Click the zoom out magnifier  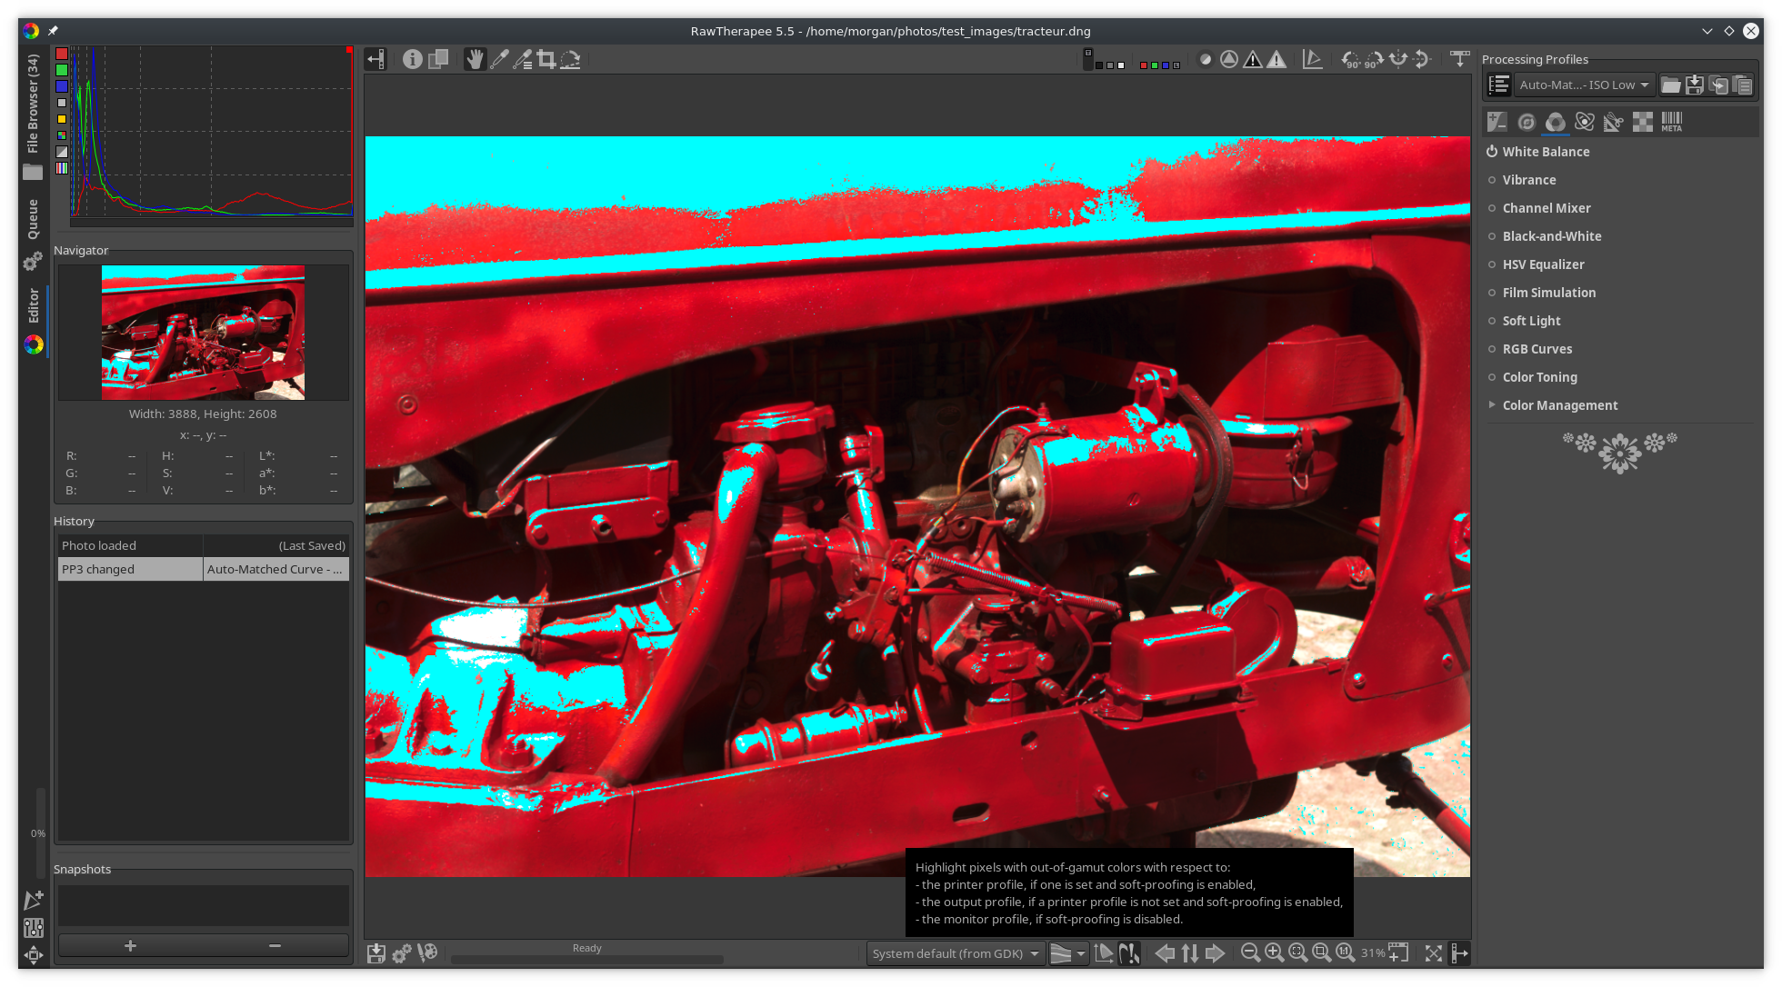pyautogui.click(x=1250, y=952)
